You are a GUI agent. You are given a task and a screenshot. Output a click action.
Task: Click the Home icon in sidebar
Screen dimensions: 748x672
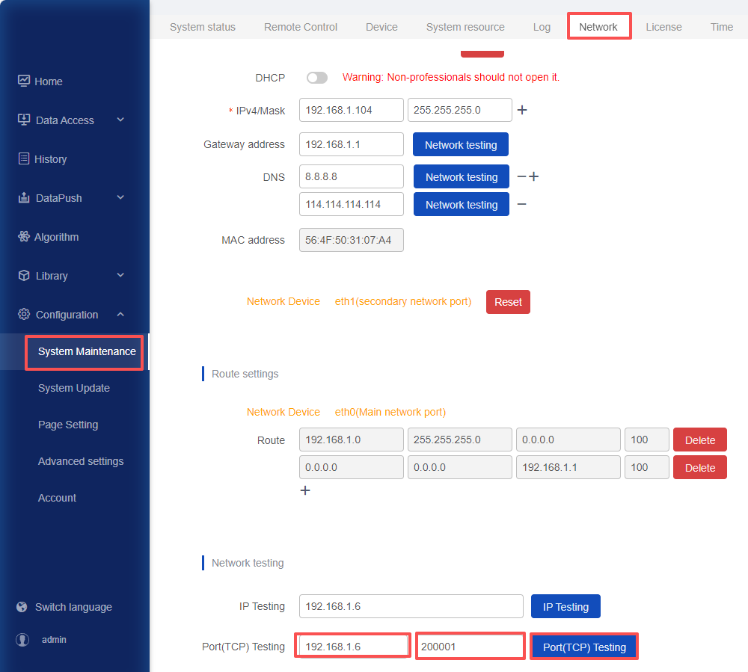[24, 81]
